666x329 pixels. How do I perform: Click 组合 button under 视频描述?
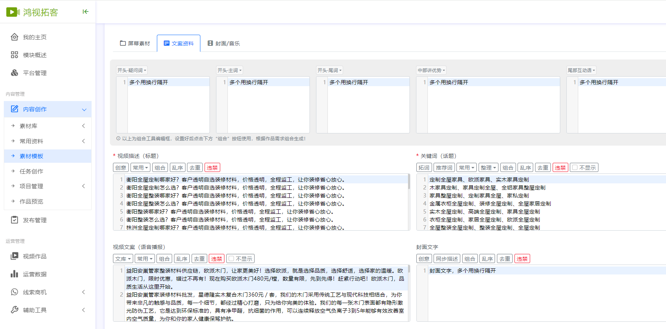[x=160, y=168]
